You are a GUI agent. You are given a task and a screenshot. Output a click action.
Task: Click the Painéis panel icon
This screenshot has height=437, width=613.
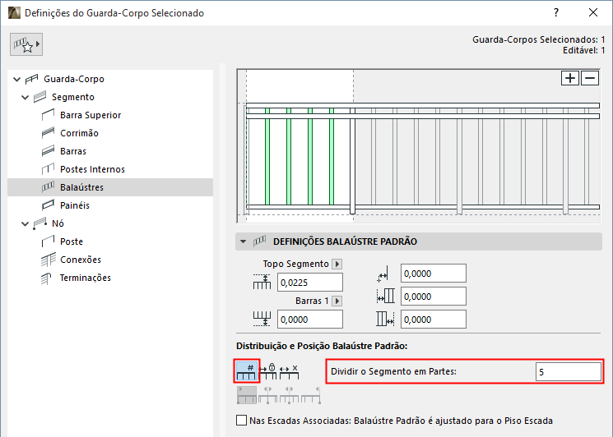[x=48, y=205]
